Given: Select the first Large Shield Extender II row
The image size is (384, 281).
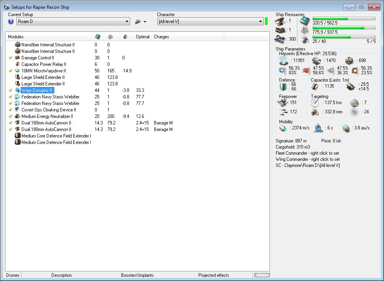Looking at the screenshot, I should [x=43, y=77].
